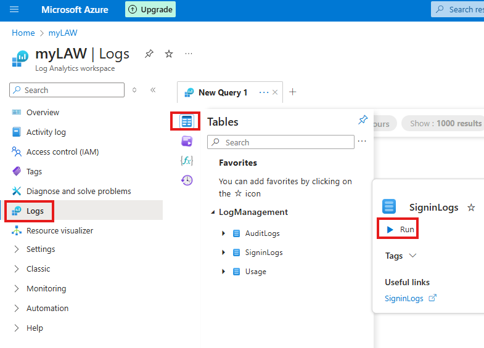
Task: Click the Microsoft Azure title
Action: click(75, 10)
